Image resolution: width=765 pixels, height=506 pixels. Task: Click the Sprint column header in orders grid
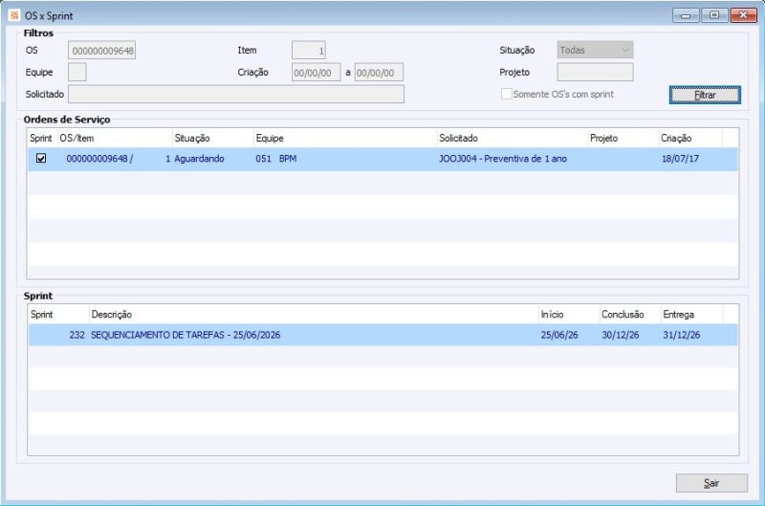click(42, 138)
